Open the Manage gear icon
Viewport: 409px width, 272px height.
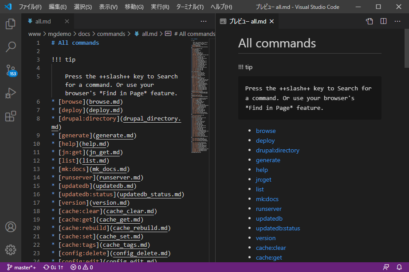(x=11, y=249)
